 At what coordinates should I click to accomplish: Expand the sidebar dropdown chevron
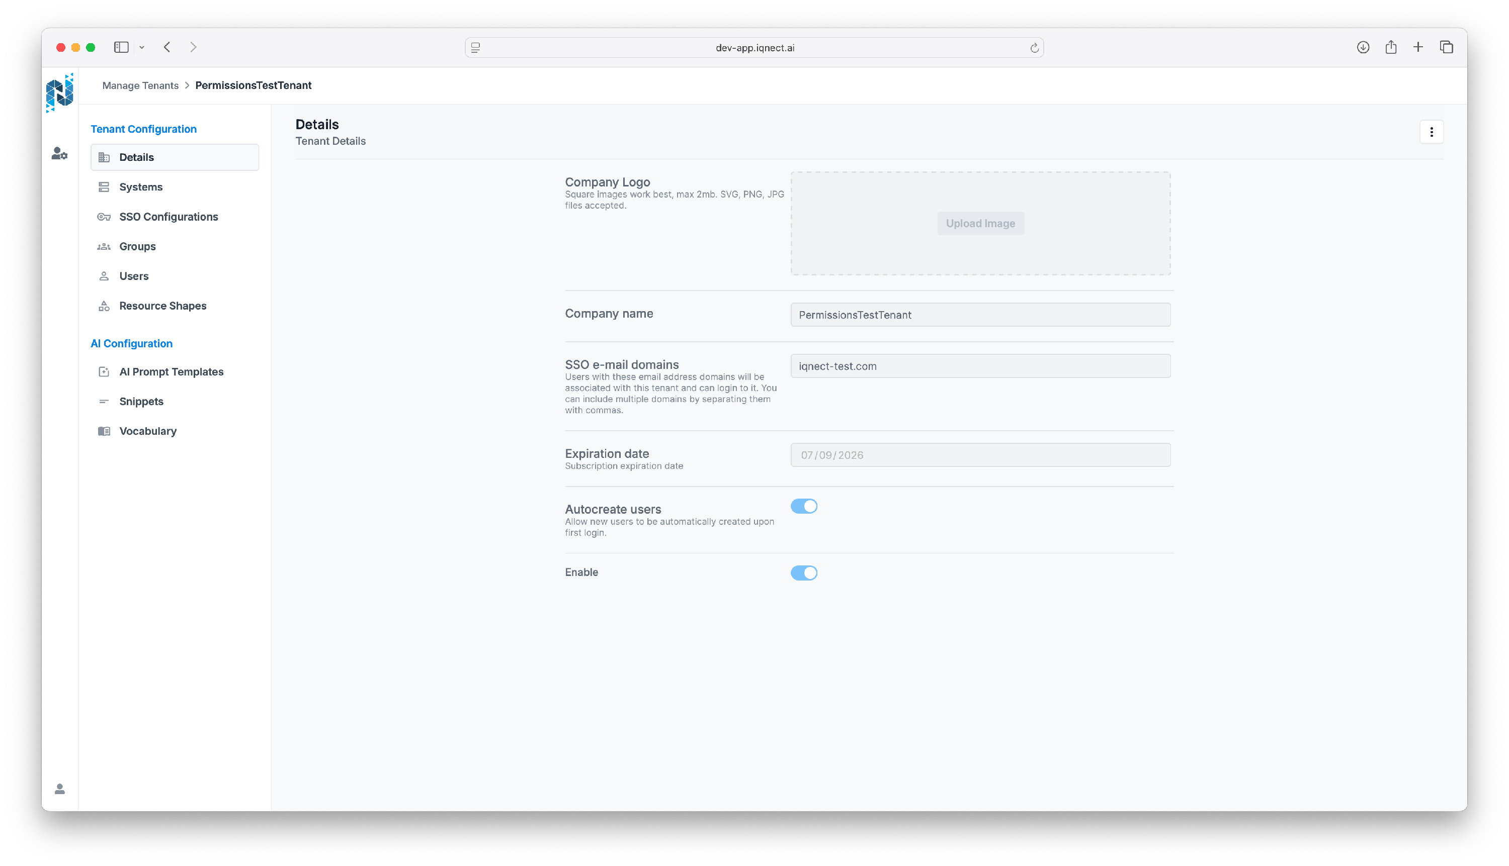142,48
